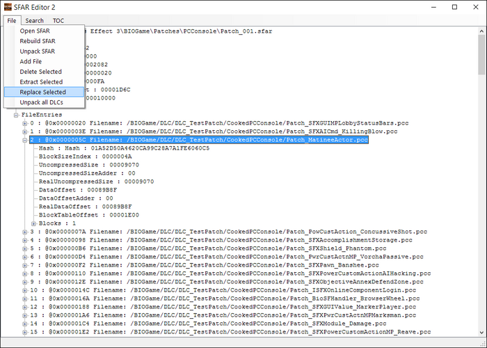Expand entry 3 Patch_PowCustAction_ConcussiveShot.pcc
This screenshot has height=348, width=487.
(x=25, y=232)
